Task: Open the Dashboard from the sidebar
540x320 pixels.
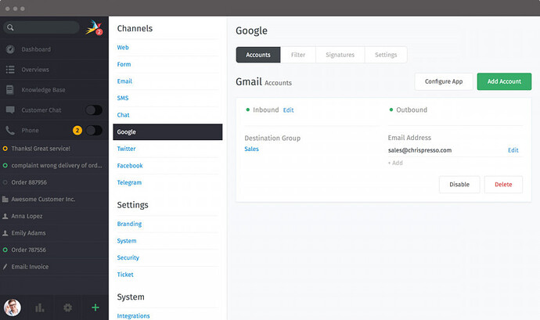Action: 36,49
